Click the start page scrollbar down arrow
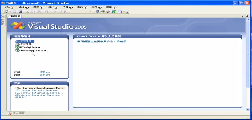This screenshot has width=252, height=120. tap(247, 109)
